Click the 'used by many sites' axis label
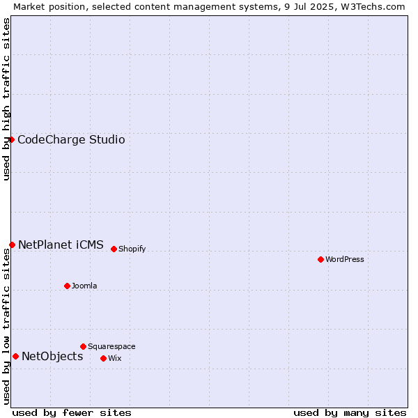 click(x=350, y=413)
